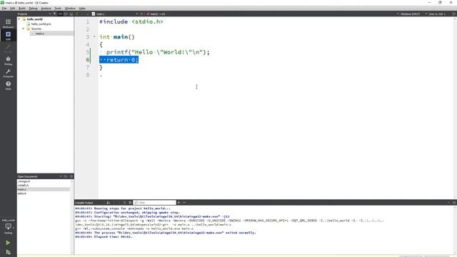Select main.c in Open Documents list

(44, 189)
